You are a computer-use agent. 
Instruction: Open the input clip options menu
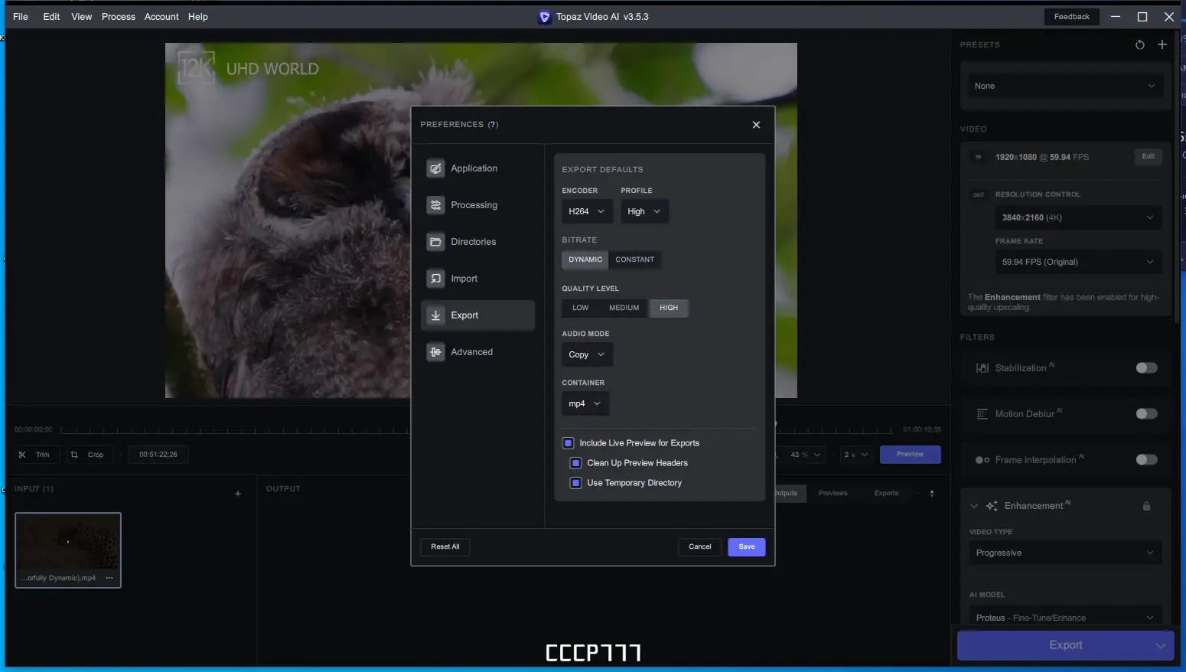(109, 578)
